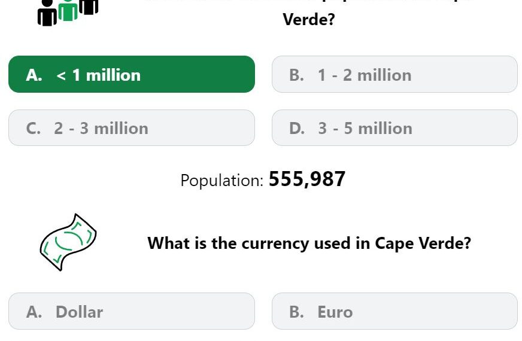Click the green banknote currency icon
This screenshot has height=341, width=522.
68,242
